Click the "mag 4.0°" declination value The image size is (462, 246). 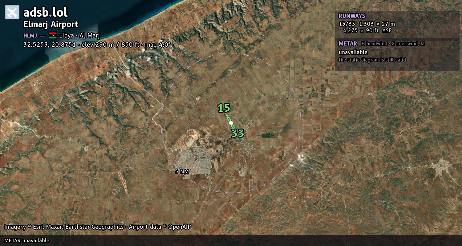pos(157,45)
